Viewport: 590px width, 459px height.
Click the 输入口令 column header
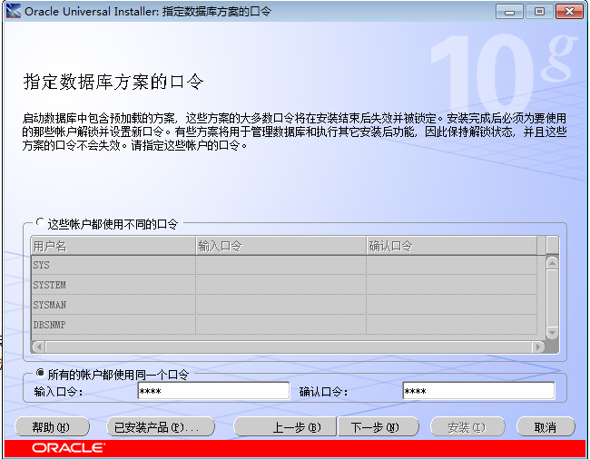281,246
